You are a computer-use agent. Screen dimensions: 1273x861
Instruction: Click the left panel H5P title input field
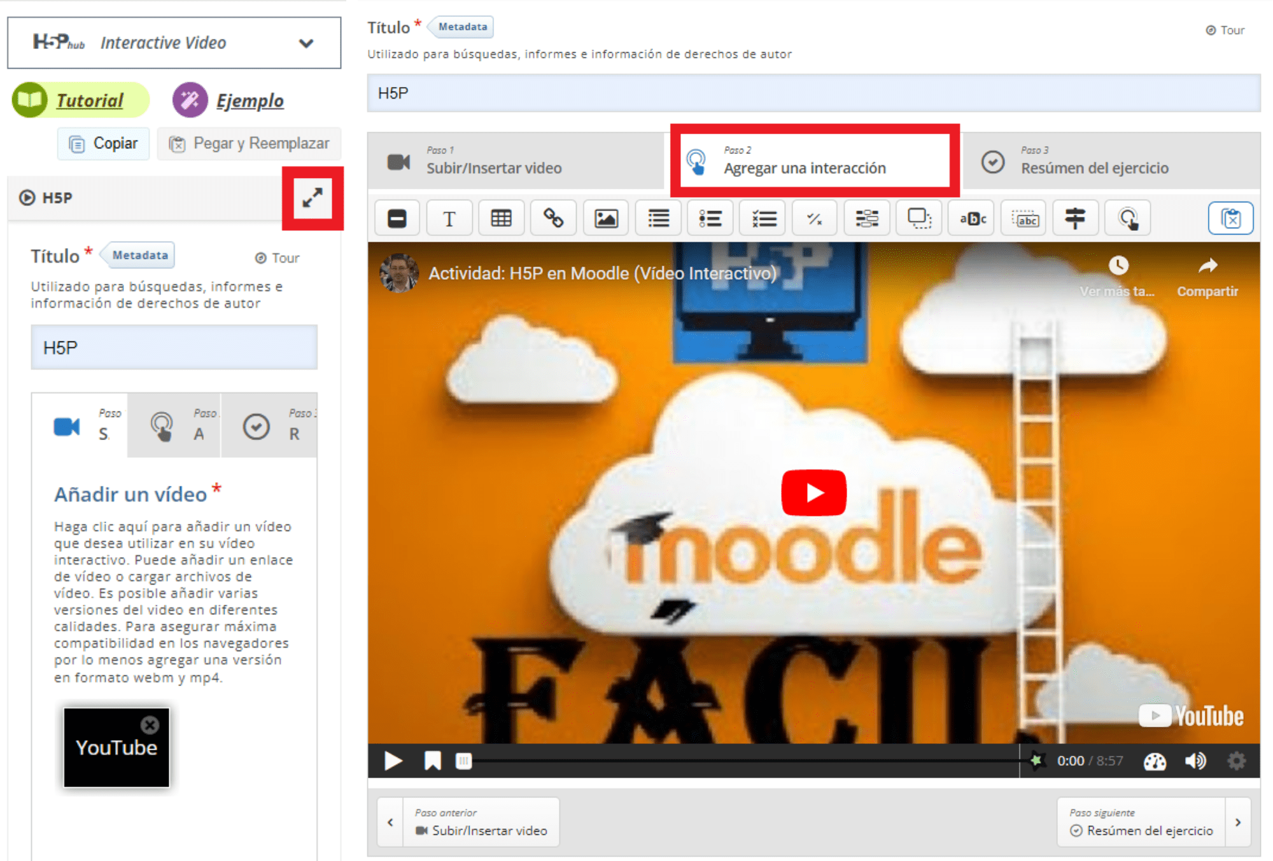click(174, 347)
